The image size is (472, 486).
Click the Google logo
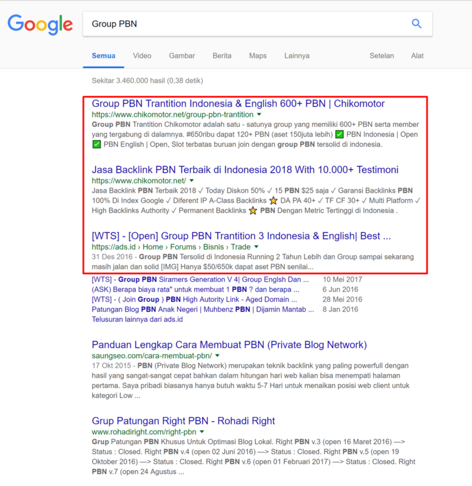coord(40,24)
